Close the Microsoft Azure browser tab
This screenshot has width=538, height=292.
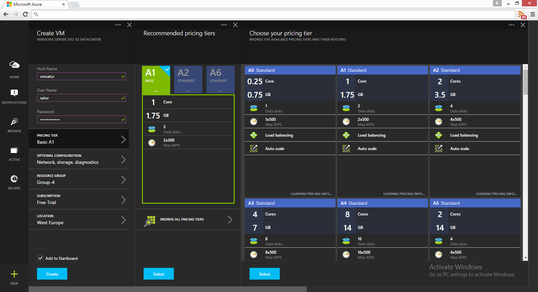click(x=64, y=4)
